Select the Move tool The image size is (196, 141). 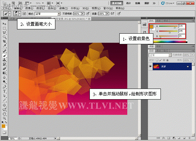4,24
